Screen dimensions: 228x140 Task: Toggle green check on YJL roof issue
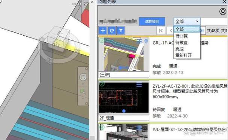coord(102,127)
